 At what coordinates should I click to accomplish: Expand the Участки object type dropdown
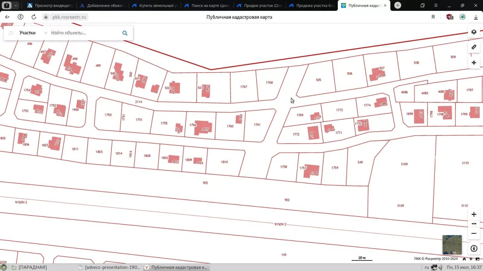pos(46,33)
